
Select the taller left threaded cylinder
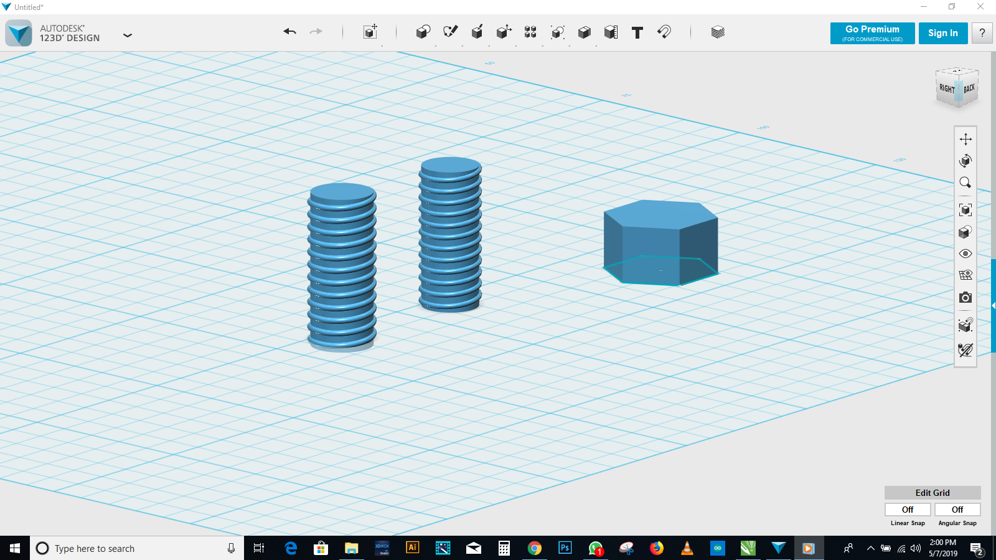(342, 267)
